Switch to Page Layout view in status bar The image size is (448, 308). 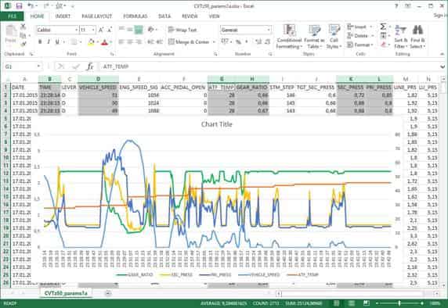coord(352,303)
